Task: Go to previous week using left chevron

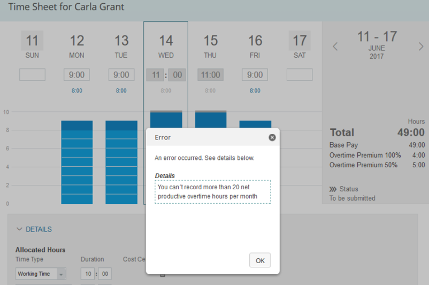Action: (x=335, y=47)
